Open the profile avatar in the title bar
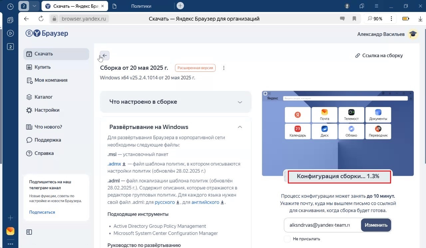 tap(347, 6)
